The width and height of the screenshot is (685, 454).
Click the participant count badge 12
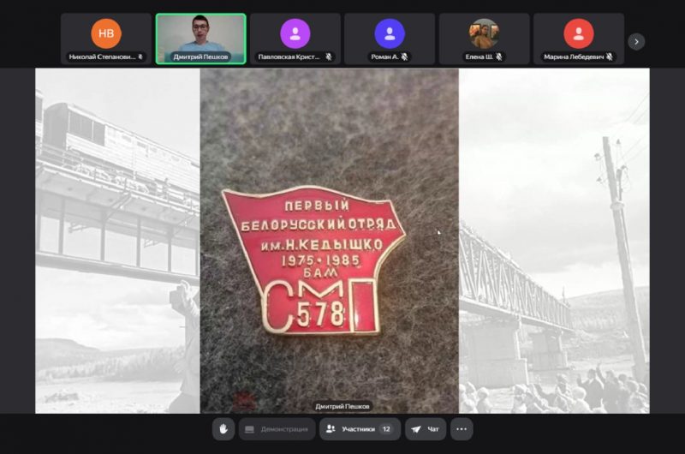pyautogui.click(x=387, y=429)
